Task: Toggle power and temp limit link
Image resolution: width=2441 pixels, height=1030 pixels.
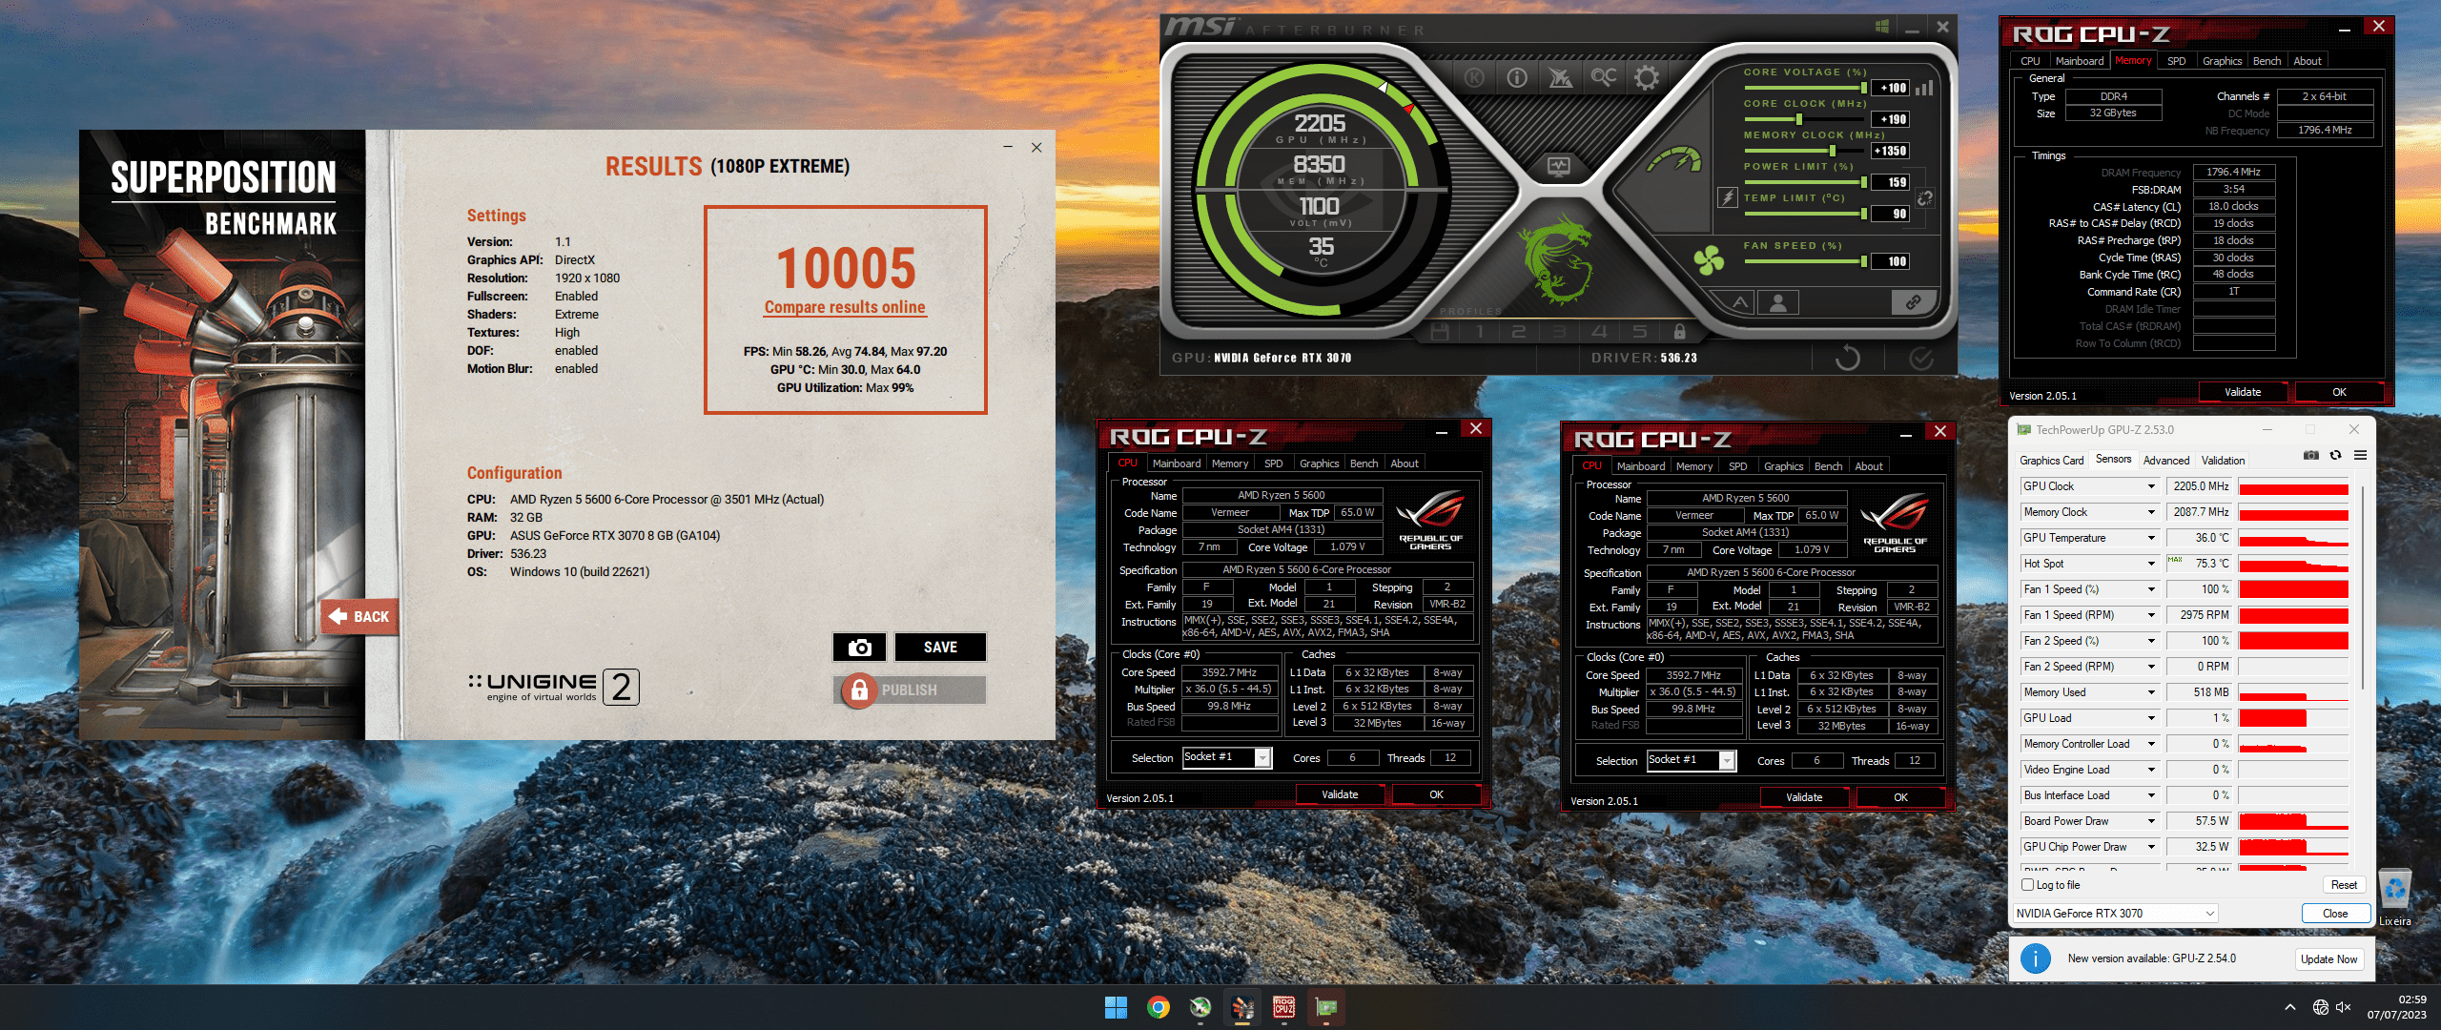Action: pyautogui.click(x=1924, y=197)
